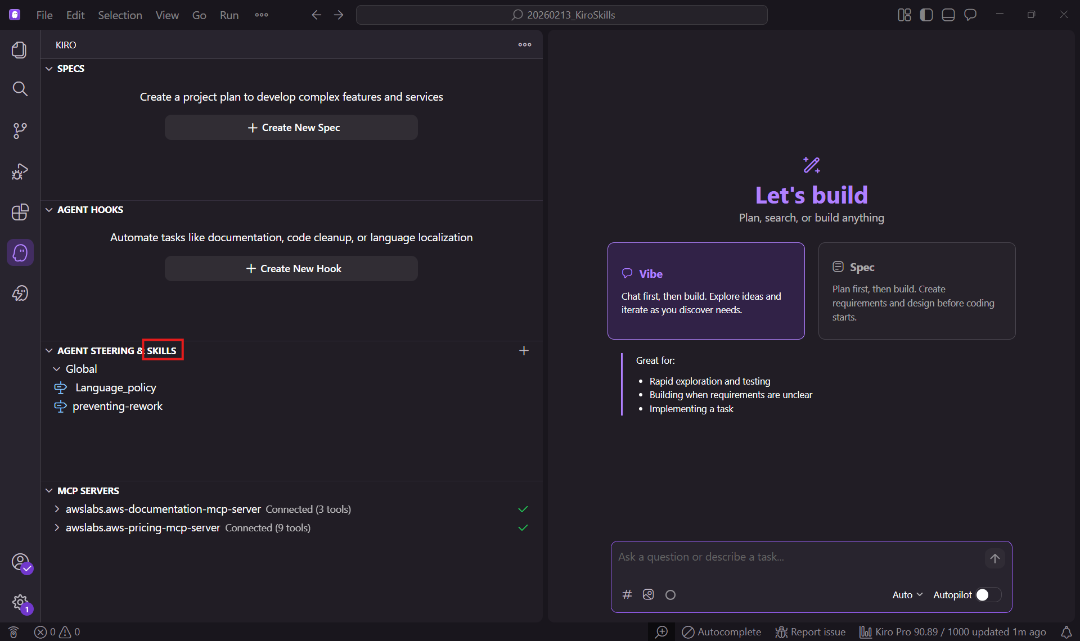Click the Create New Spec button

pos(291,127)
